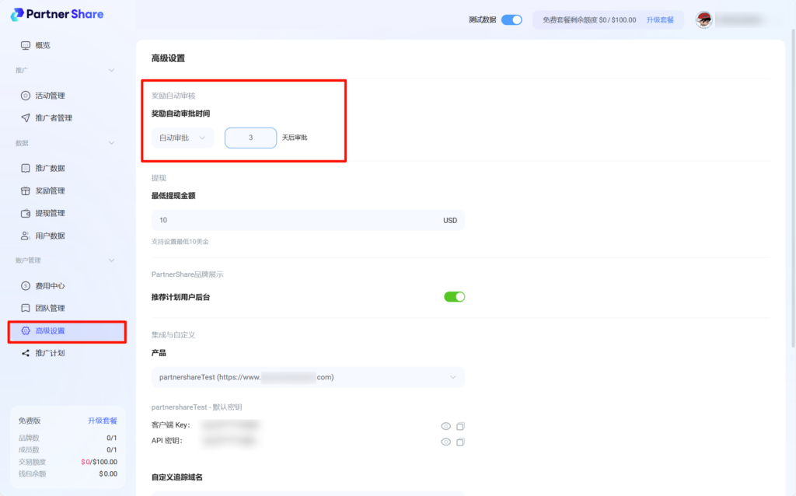Open the user avatar profile
The height and width of the screenshot is (496, 796).
click(x=704, y=20)
